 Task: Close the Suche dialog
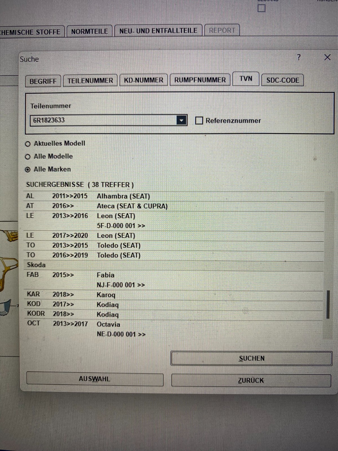327,58
